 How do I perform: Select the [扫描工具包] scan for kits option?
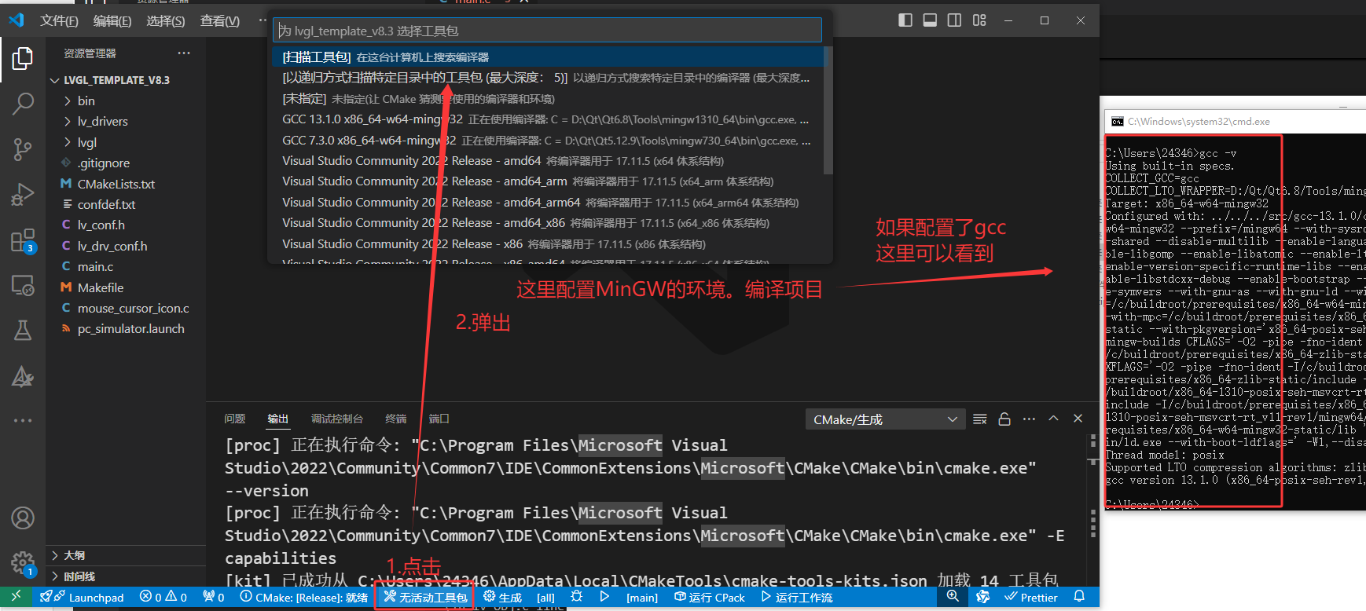(x=548, y=57)
